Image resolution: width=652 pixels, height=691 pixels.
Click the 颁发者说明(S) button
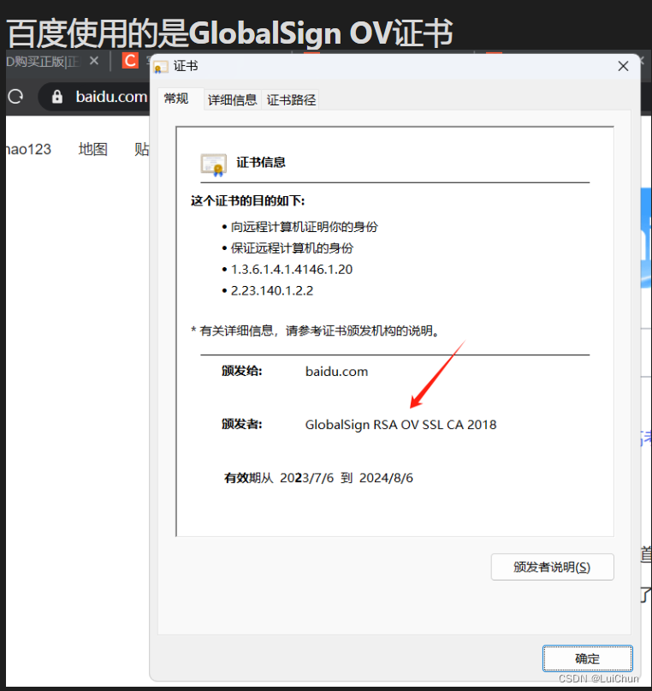tap(552, 567)
